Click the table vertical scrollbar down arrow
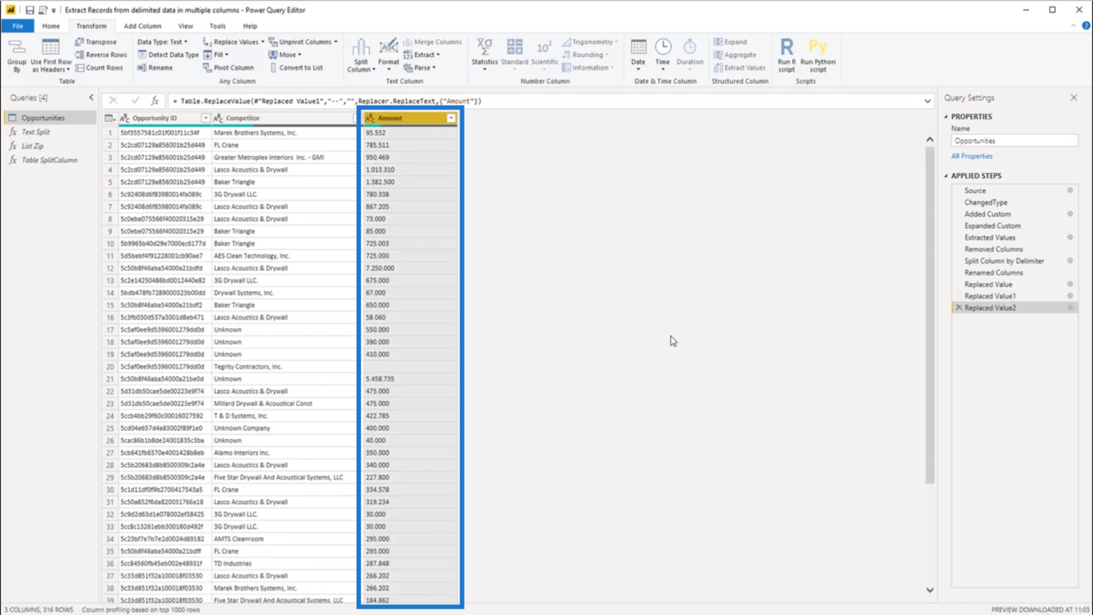The image size is (1093, 615). [930, 590]
